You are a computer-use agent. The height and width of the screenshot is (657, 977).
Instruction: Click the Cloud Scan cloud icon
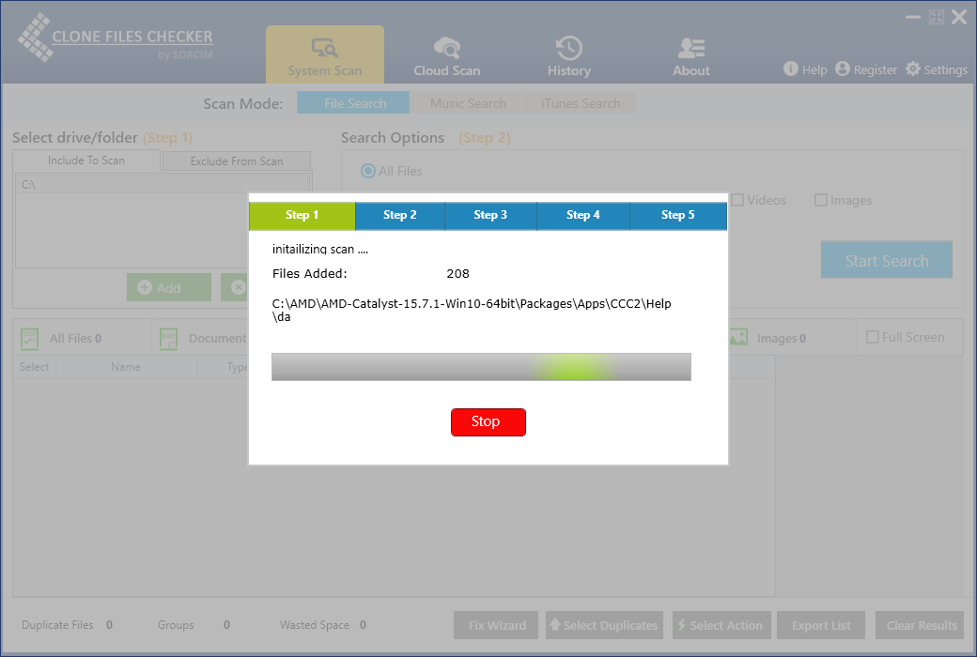pyautogui.click(x=447, y=47)
